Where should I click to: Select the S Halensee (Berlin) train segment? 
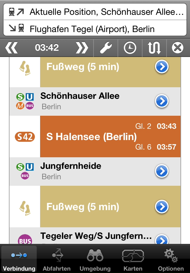click(110, 136)
